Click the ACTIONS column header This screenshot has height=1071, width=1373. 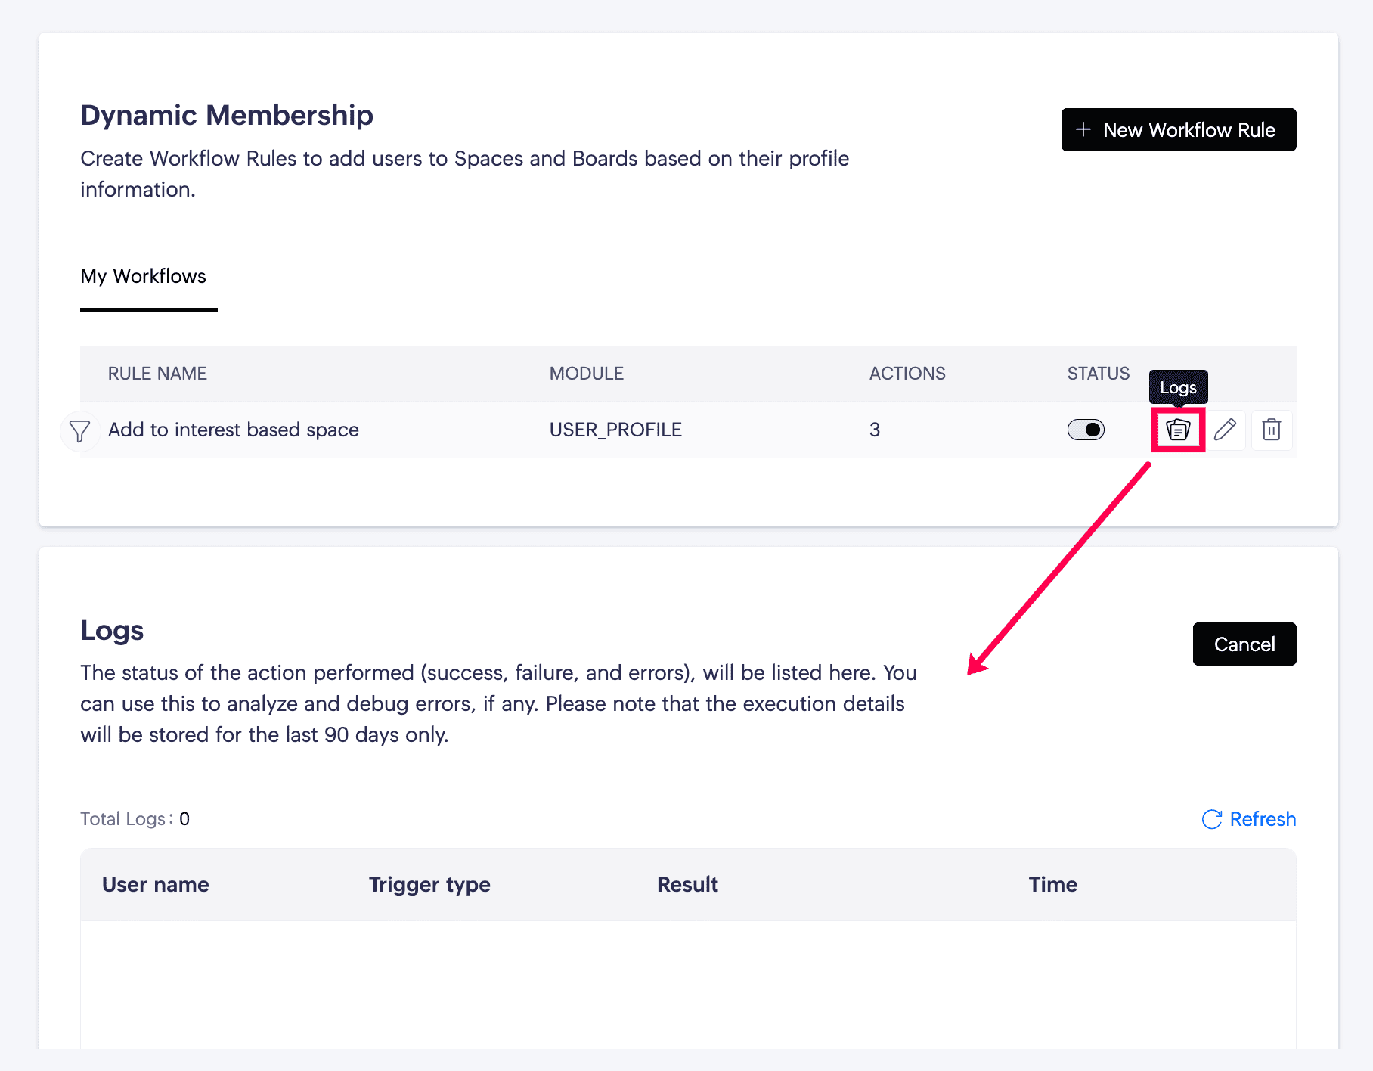coord(907,374)
